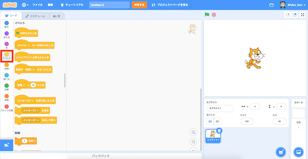
Task: Select the スプライト1 sprite thumbnail
Action: coord(213,136)
